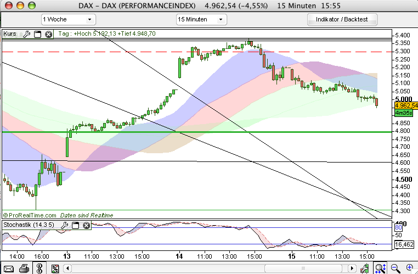Close the Stochastik indicator panel
The width and height of the screenshot is (418, 274).
86,225
